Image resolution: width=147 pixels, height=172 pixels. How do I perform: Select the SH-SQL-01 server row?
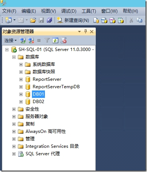point(56,50)
